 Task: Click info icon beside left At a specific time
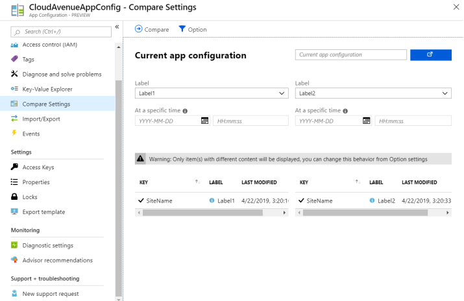point(185,111)
